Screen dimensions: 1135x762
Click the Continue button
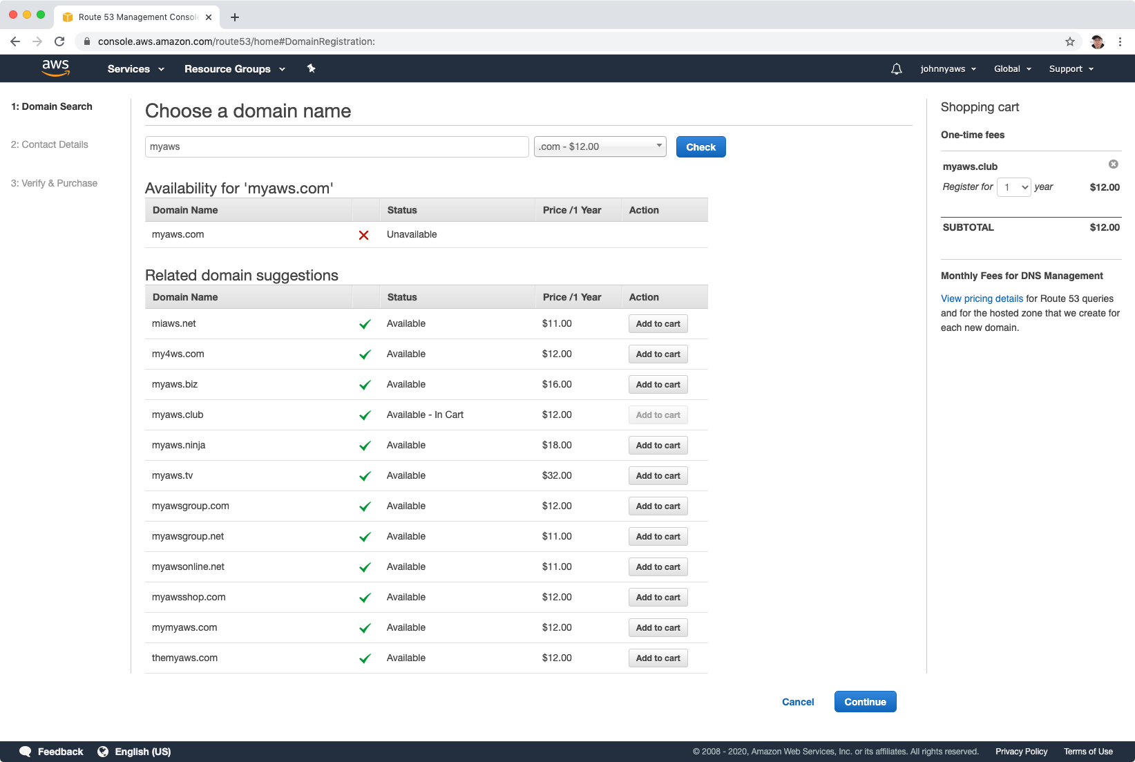click(866, 702)
